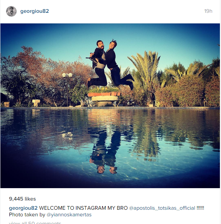Open @apostolis_totsikas_official mention link
The height and width of the screenshot is (224, 221).
162,208
